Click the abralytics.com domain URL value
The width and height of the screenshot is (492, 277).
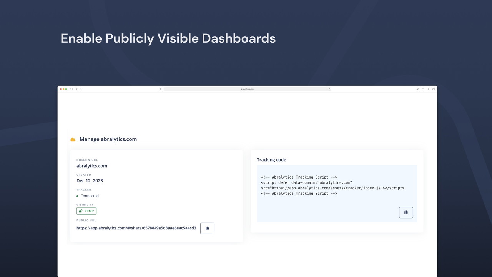click(x=92, y=166)
